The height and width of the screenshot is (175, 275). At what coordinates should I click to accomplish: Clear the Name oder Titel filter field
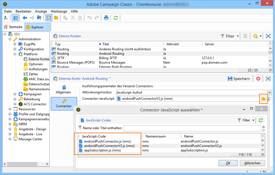264,127
